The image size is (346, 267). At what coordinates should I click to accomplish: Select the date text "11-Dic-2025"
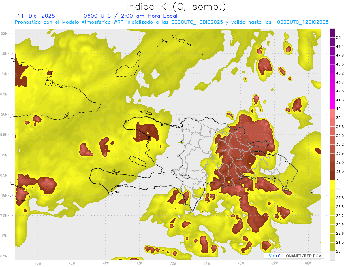click(x=36, y=16)
